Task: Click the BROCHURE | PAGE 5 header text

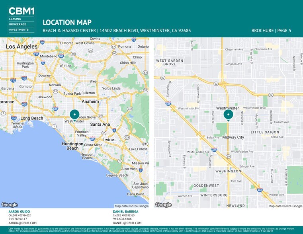Action: 271,31
